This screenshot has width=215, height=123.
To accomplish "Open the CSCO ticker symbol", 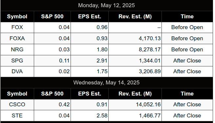I will 17,105.
